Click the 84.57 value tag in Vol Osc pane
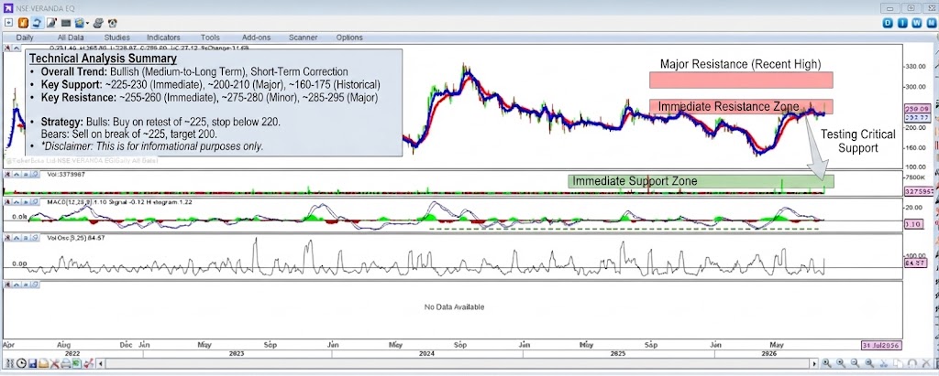Viewport: 939px width, 376px height. [x=917, y=263]
